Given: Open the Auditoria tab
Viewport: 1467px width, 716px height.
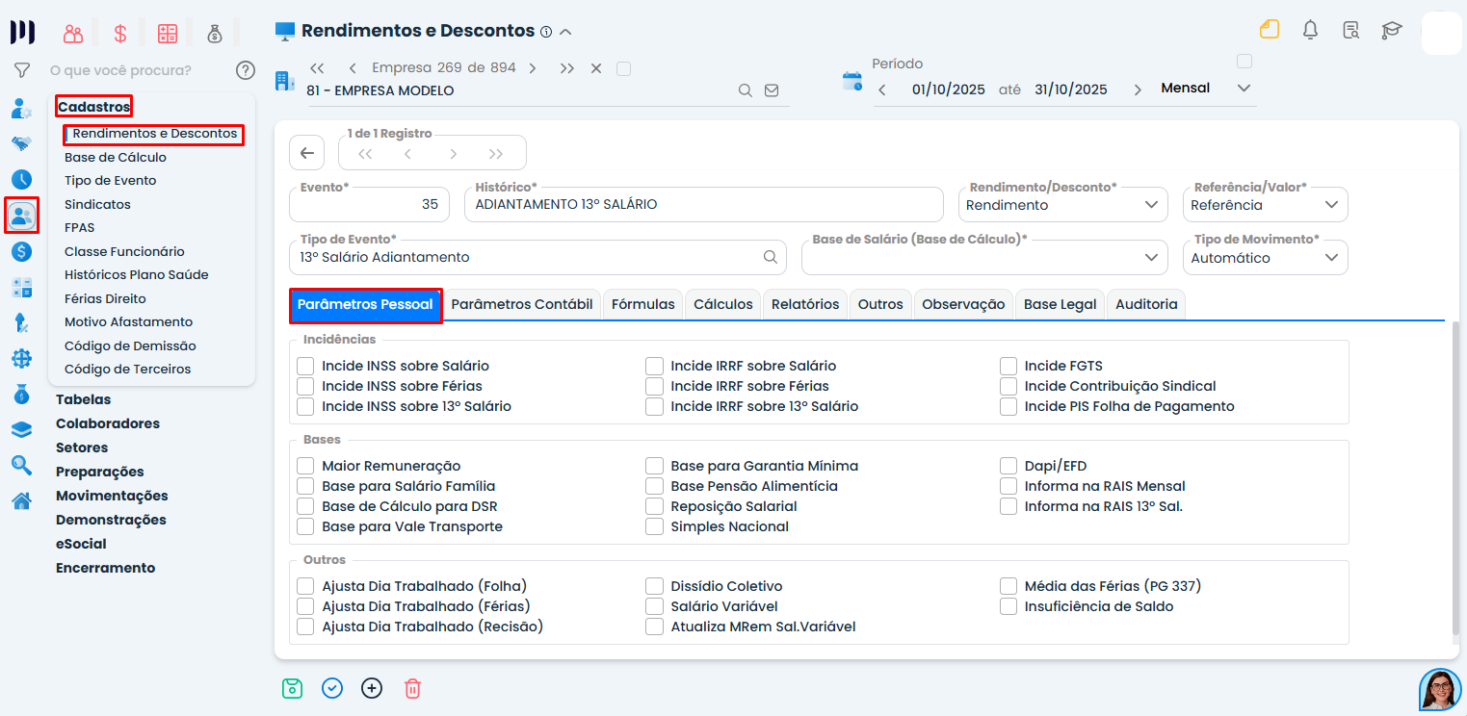Looking at the screenshot, I should point(1146,304).
